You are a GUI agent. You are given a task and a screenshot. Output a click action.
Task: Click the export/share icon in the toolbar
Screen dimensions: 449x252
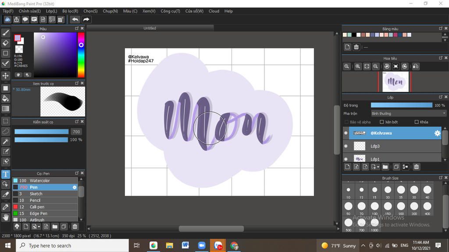[16, 19]
